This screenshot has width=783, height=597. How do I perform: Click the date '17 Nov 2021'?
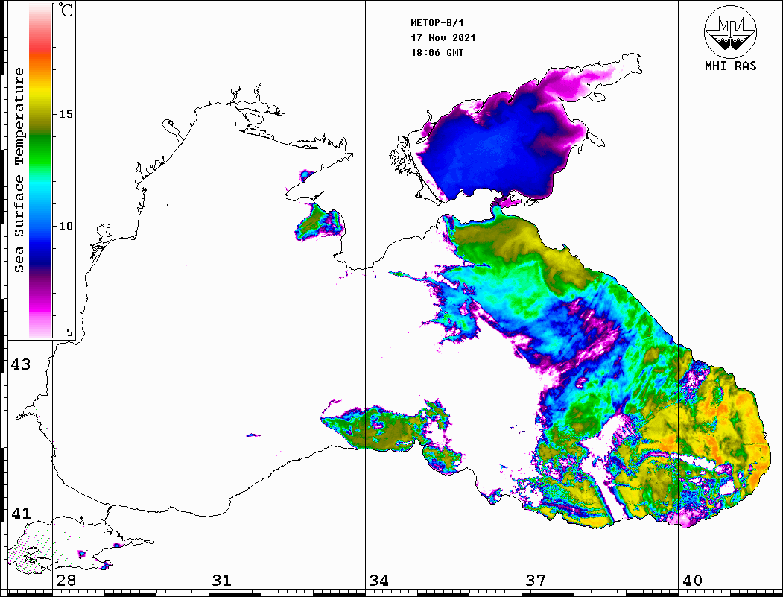click(x=443, y=38)
